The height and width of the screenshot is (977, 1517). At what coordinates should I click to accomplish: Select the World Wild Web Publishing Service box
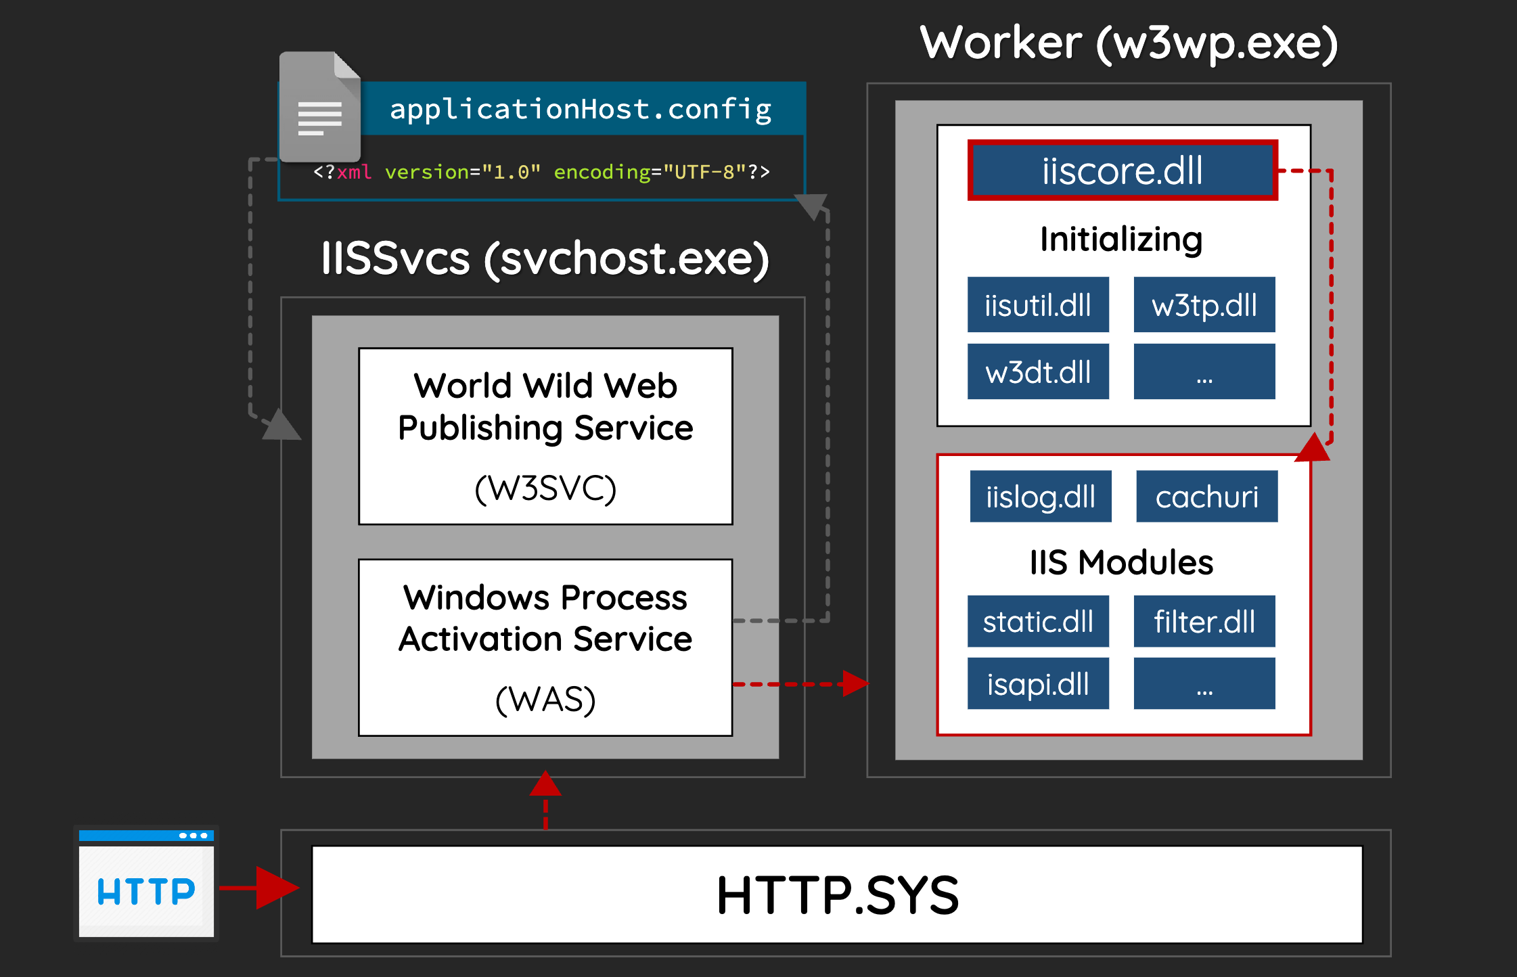click(545, 436)
